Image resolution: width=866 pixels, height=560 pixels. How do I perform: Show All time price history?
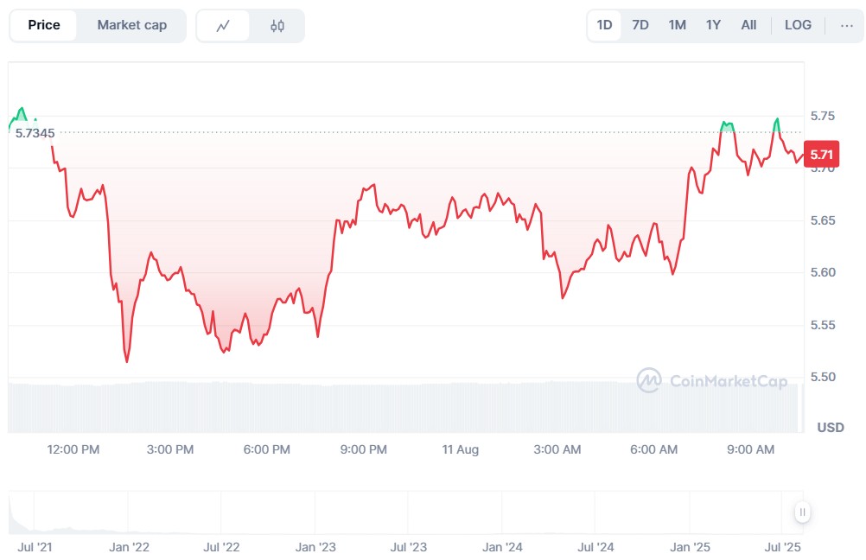point(748,25)
